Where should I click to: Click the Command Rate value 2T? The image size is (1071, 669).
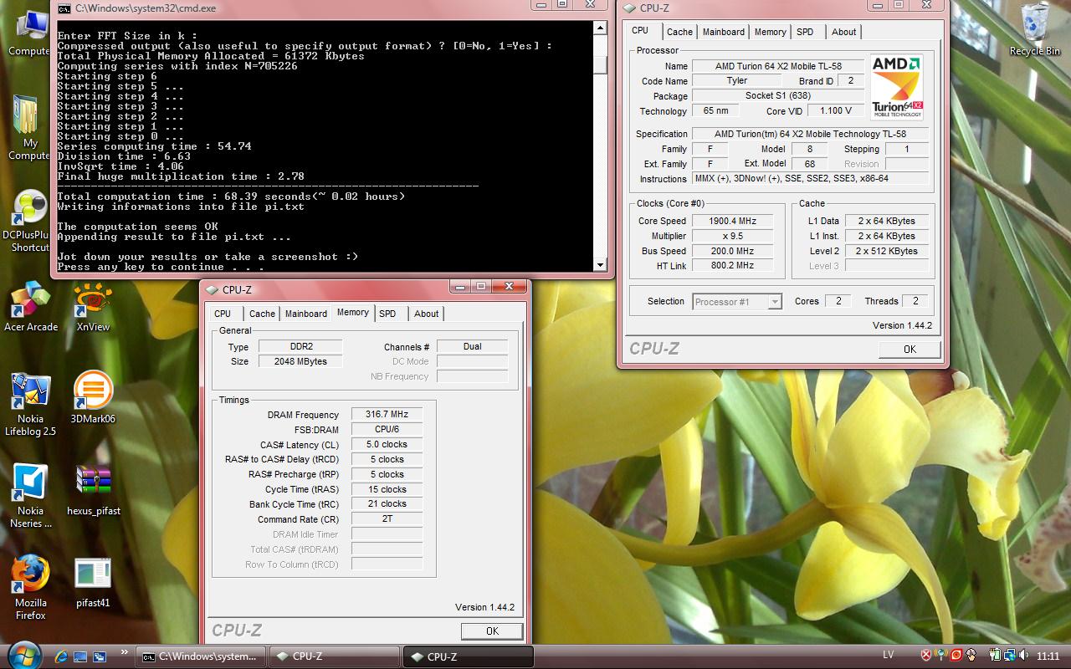click(x=387, y=519)
